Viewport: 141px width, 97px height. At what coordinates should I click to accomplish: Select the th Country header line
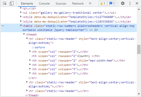pyautogui.click(x=66, y=56)
